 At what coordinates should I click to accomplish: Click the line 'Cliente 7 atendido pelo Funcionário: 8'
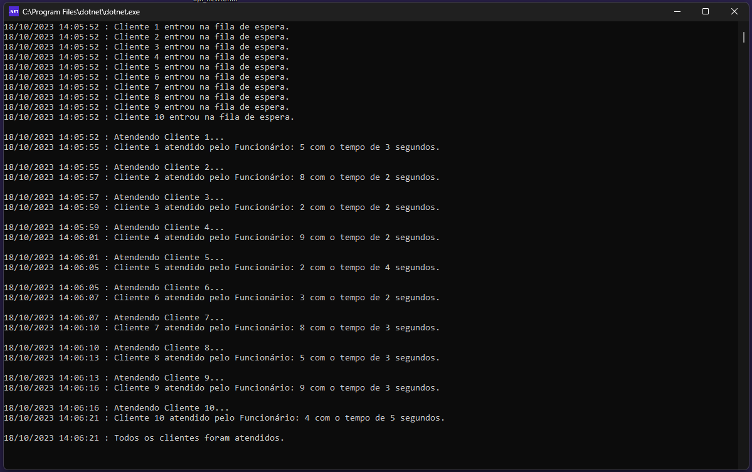[x=221, y=328]
